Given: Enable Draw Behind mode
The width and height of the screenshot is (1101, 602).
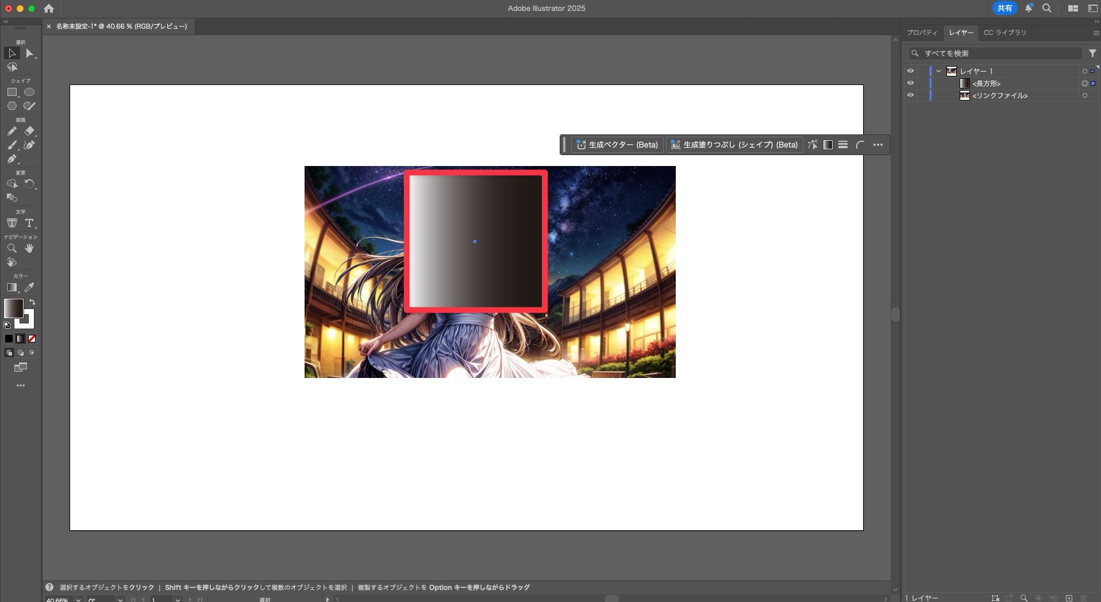Looking at the screenshot, I should [x=20, y=353].
